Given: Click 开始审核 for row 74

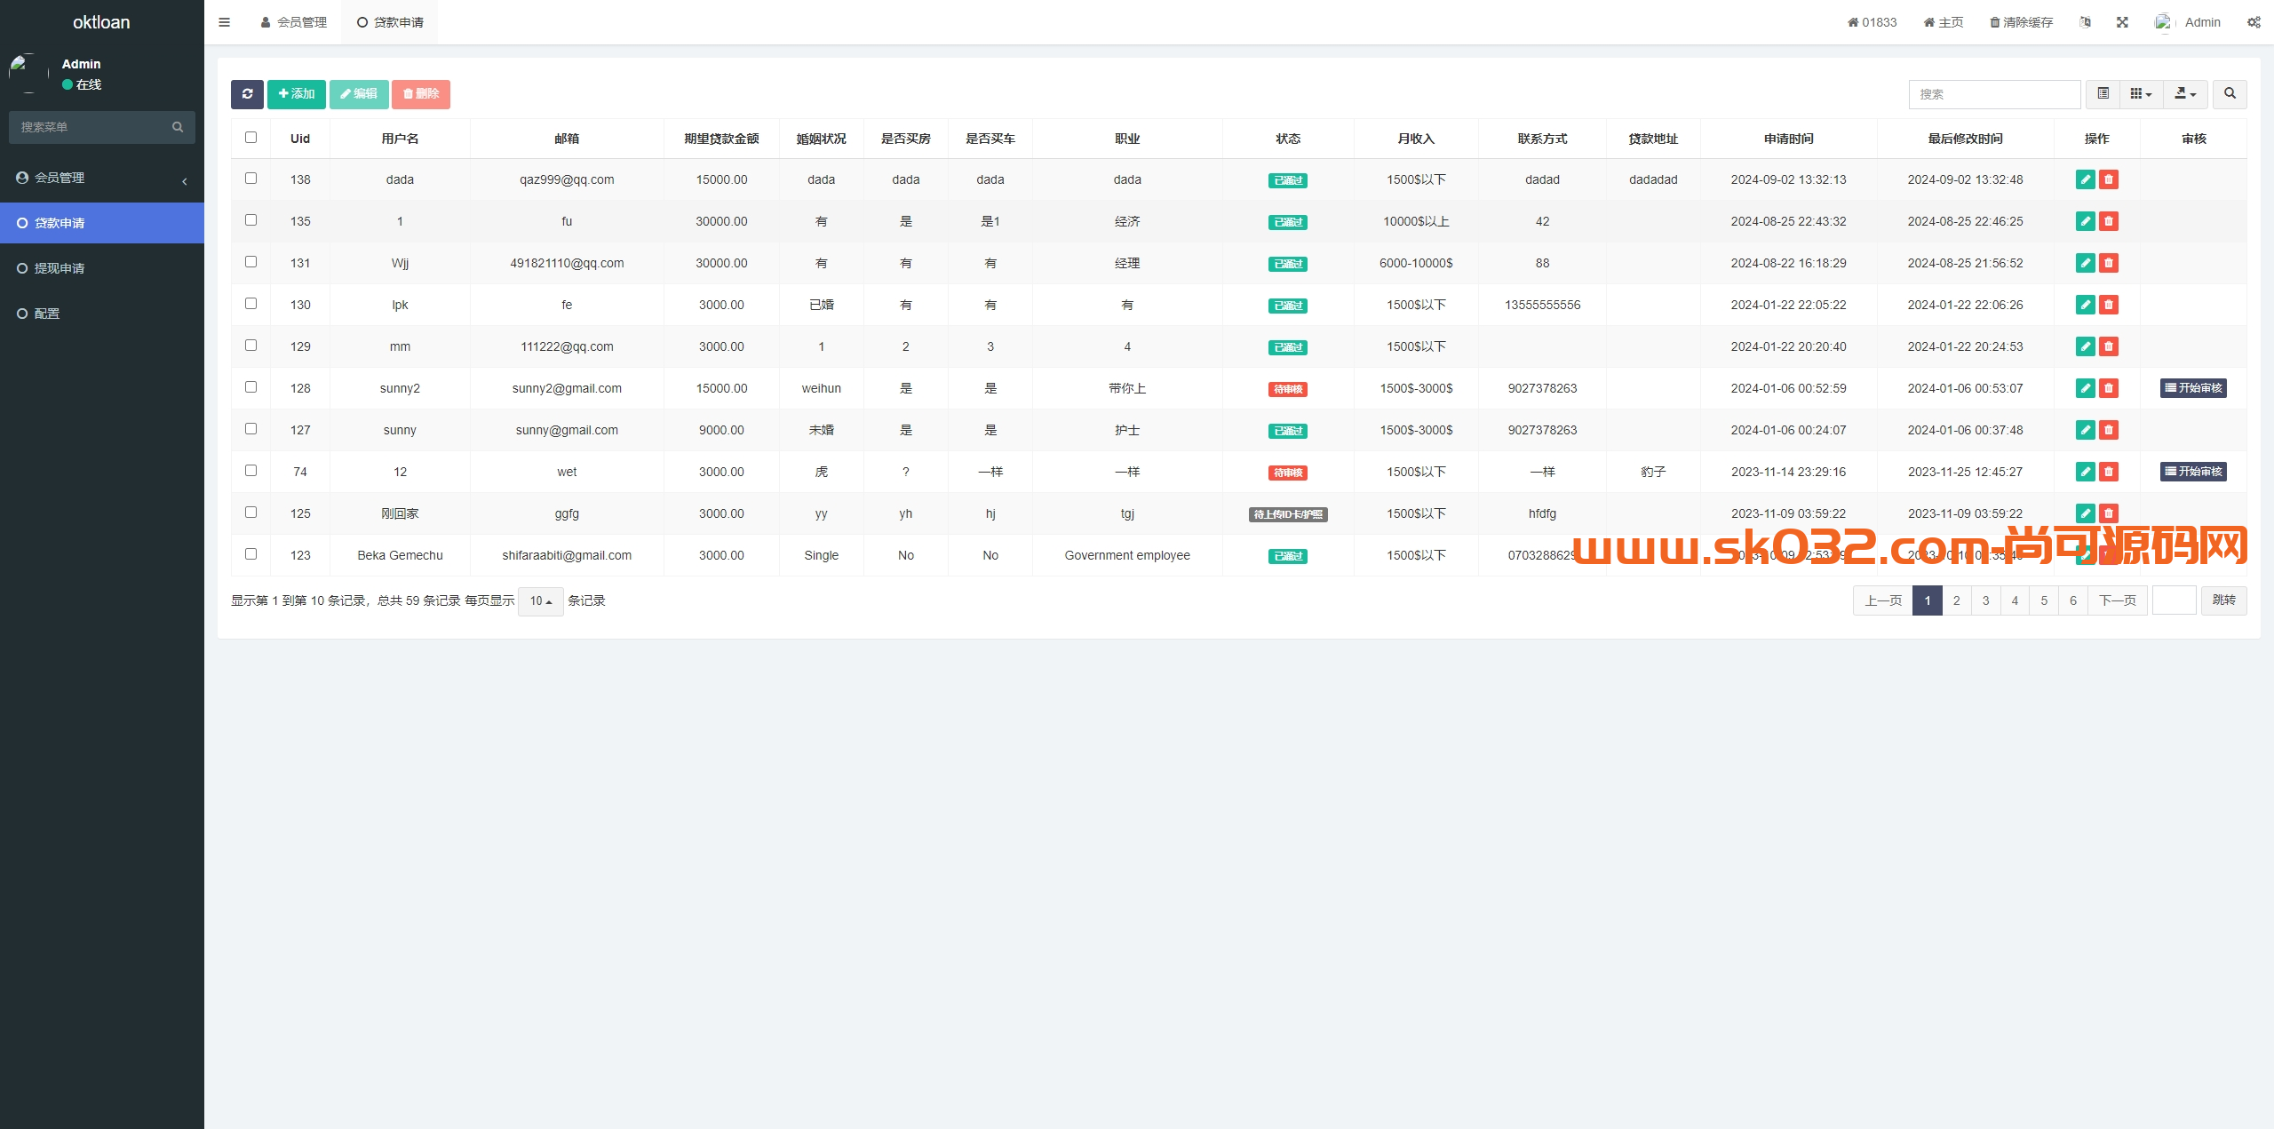Looking at the screenshot, I should click(x=2193, y=472).
